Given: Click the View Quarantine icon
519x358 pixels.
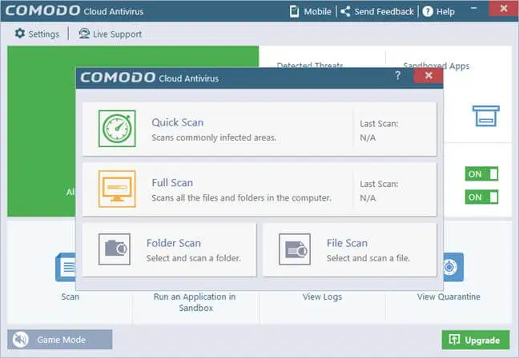Looking at the screenshot, I should (x=453, y=267).
